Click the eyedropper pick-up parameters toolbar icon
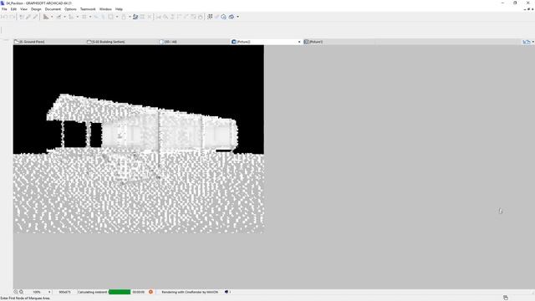This screenshot has width=535, height=301. click(28, 17)
